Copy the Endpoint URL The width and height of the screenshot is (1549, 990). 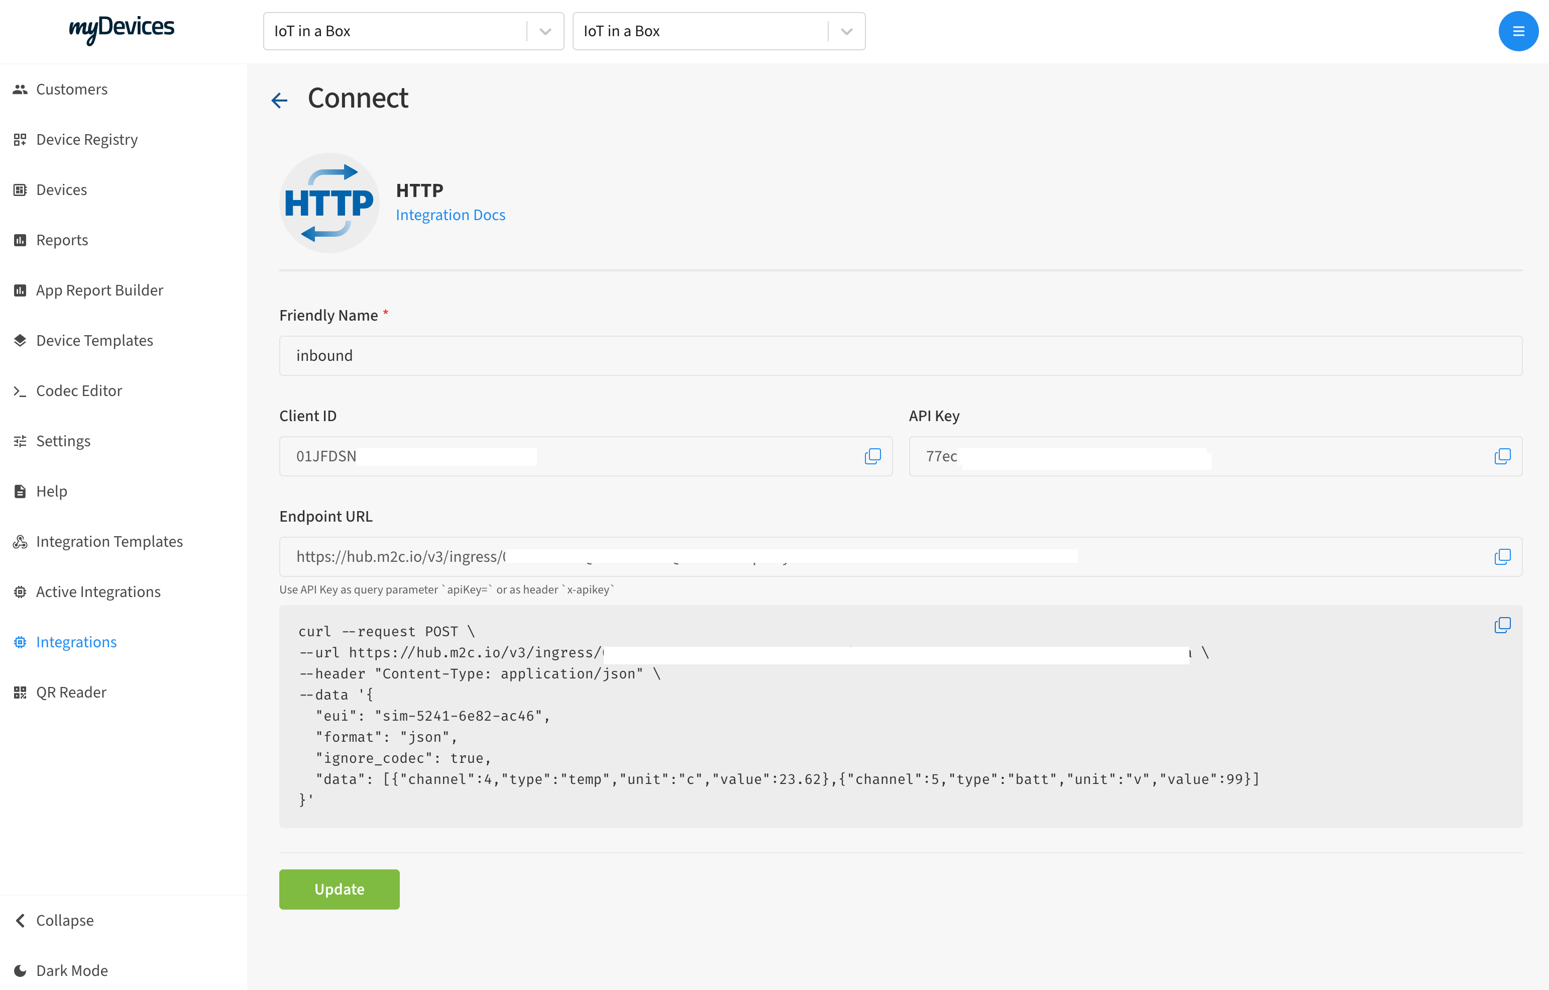point(1502,556)
